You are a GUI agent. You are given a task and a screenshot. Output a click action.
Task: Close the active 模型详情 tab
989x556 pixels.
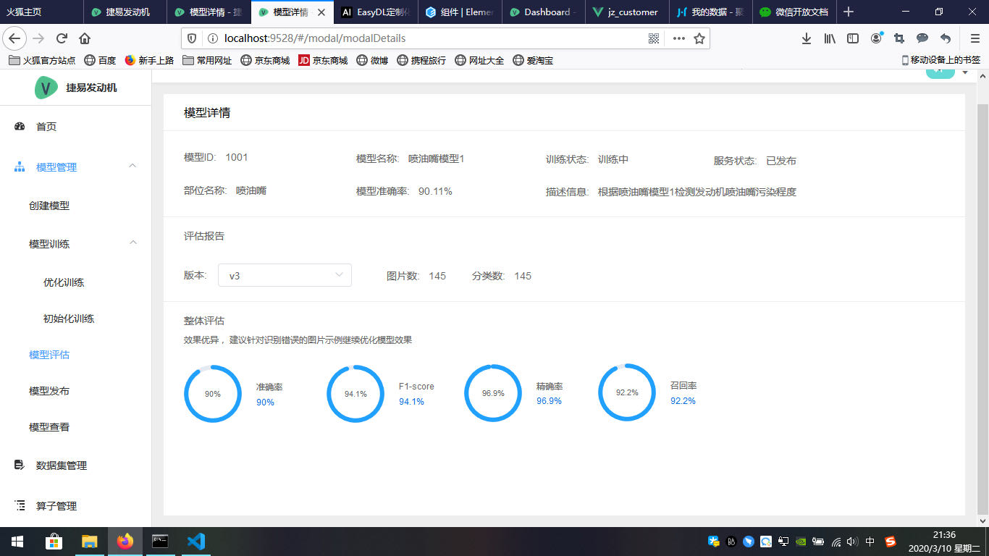click(321, 12)
